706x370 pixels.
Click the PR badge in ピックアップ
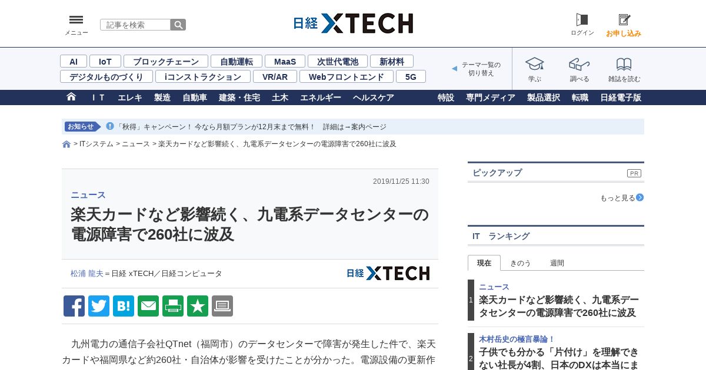click(x=634, y=173)
